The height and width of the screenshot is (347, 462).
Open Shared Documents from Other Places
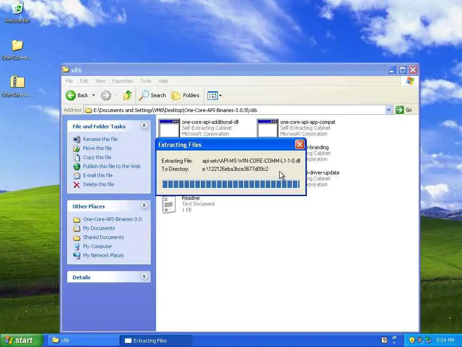pos(103,237)
